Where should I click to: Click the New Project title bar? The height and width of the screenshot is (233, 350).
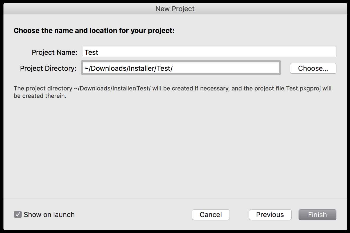pos(175,9)
